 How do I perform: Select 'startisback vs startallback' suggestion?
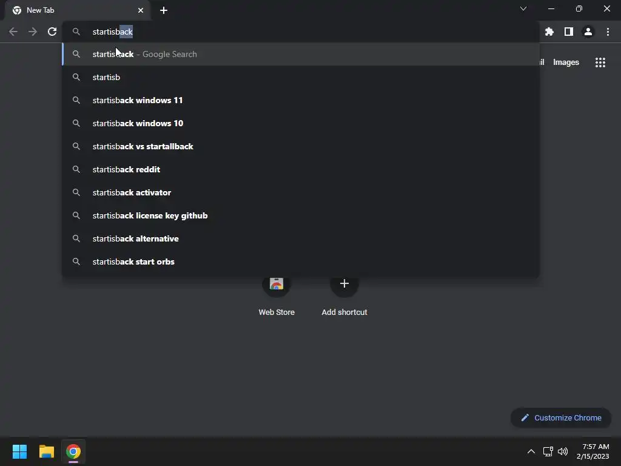(301, 146)
